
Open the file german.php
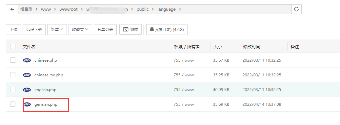(46, 104)
